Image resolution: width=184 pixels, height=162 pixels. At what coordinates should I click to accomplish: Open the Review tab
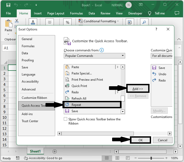[105, 13]
